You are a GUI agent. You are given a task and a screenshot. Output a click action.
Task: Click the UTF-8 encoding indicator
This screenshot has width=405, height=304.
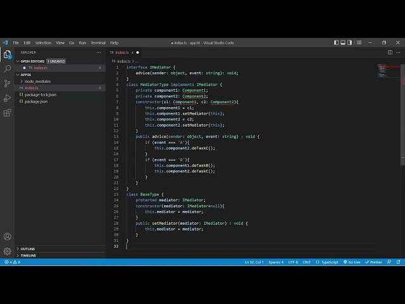point(293,262)
